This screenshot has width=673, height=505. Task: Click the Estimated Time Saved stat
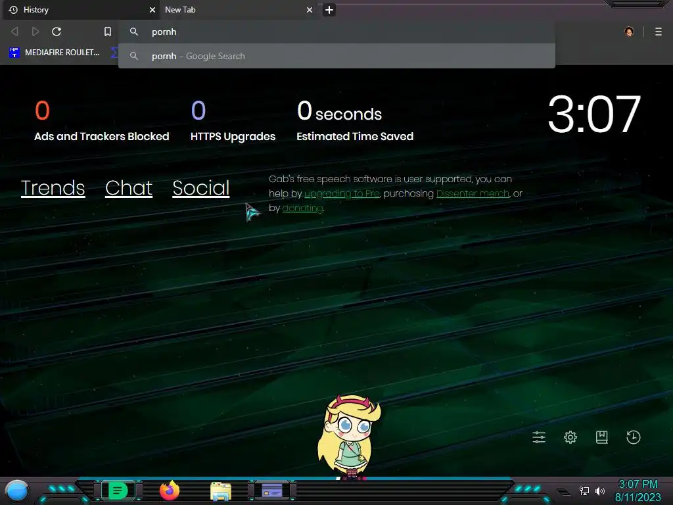coord(355,121)
